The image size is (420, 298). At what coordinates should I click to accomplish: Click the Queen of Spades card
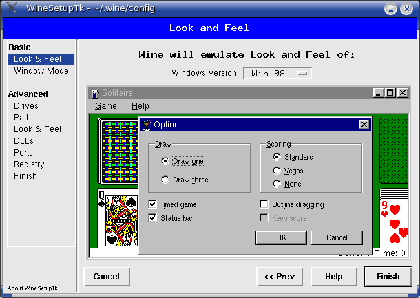118,218
